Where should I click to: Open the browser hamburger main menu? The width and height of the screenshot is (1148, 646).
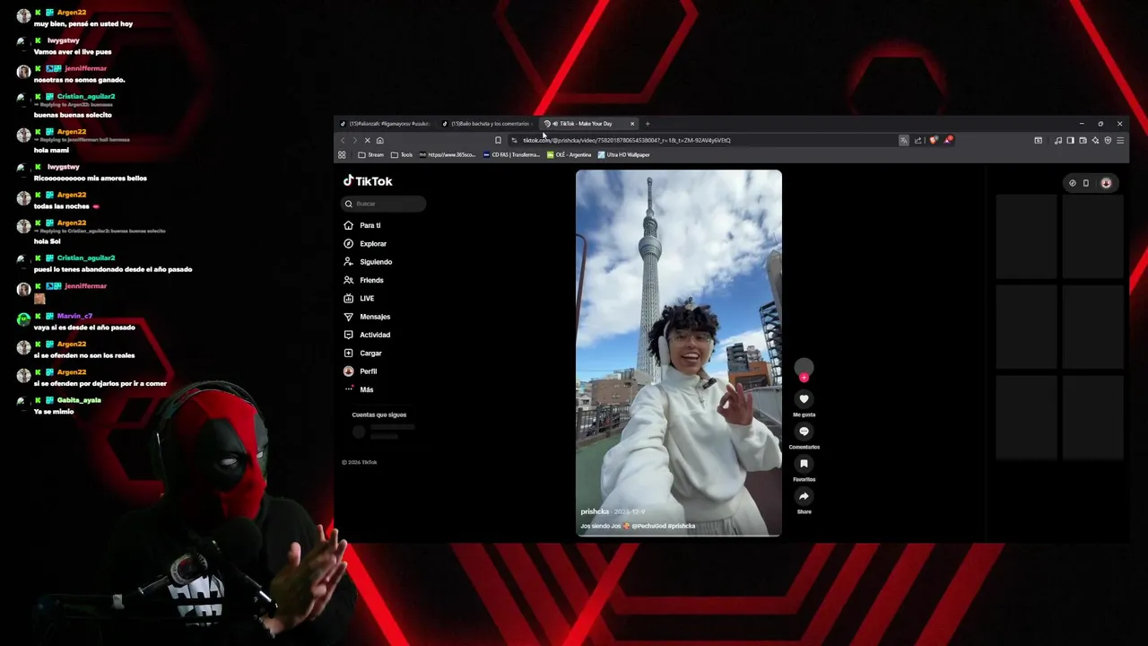click(x=1120, y=140)
